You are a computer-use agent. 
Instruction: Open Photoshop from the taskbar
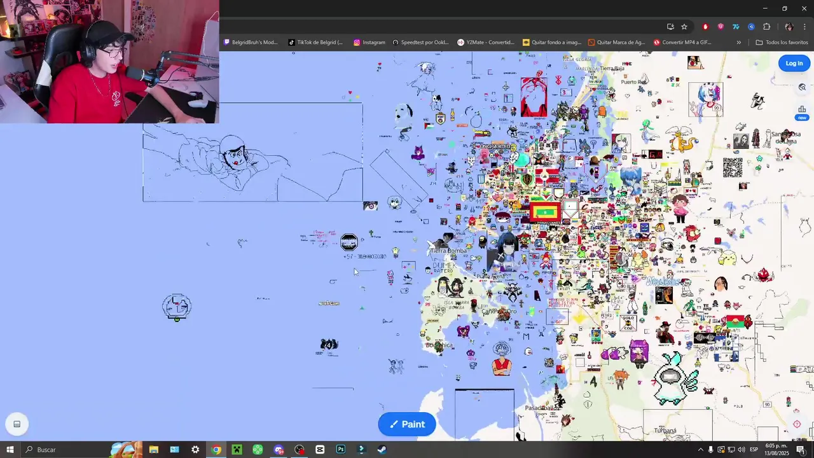coord(341,450)
